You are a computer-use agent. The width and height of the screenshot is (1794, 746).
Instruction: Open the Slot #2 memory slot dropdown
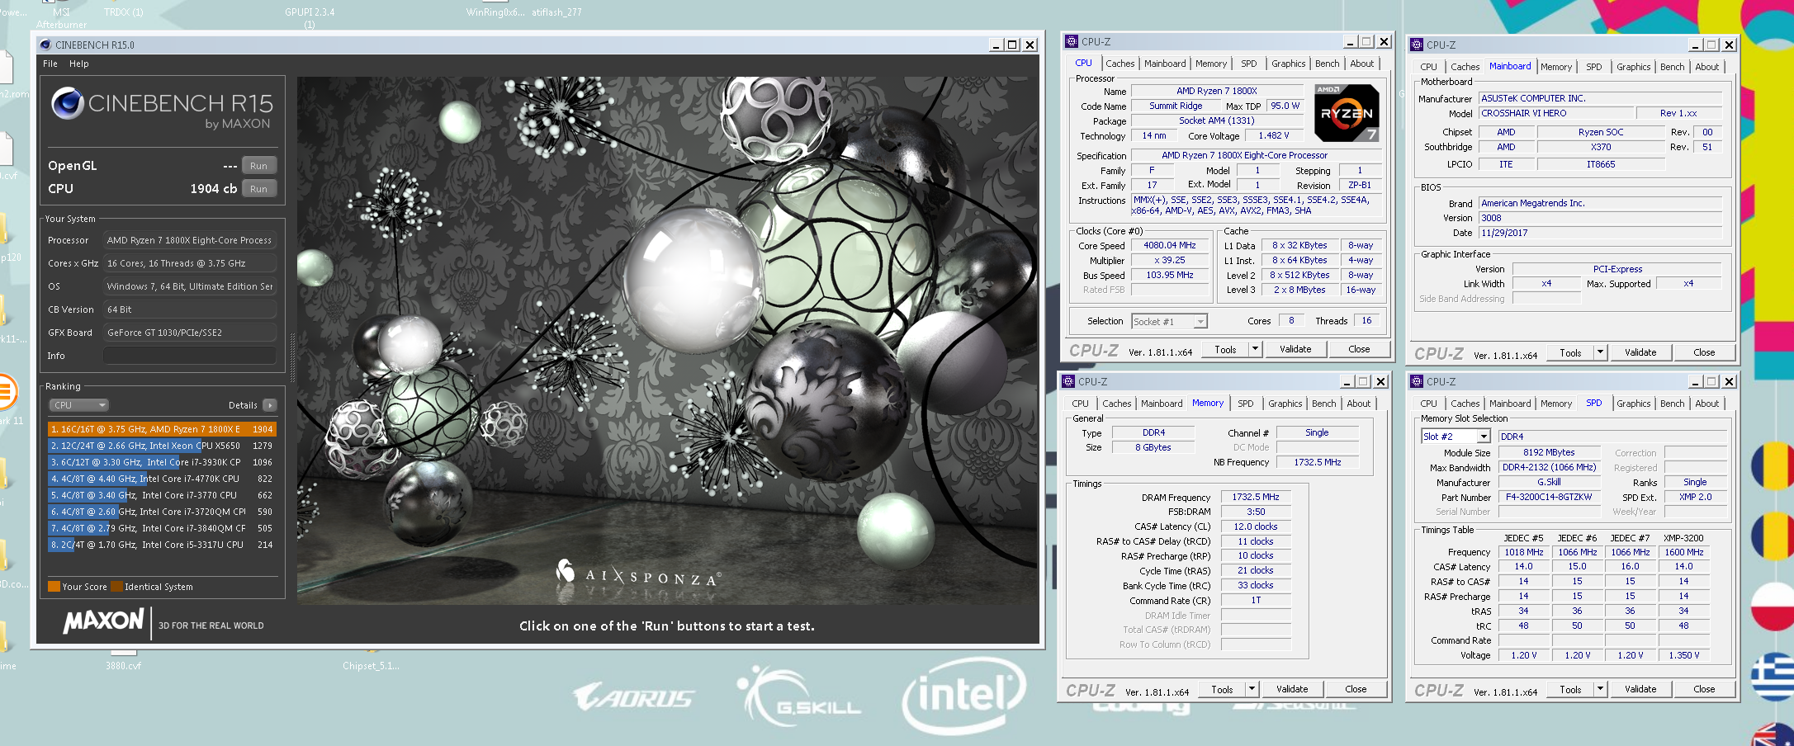tap(1455, 437)
